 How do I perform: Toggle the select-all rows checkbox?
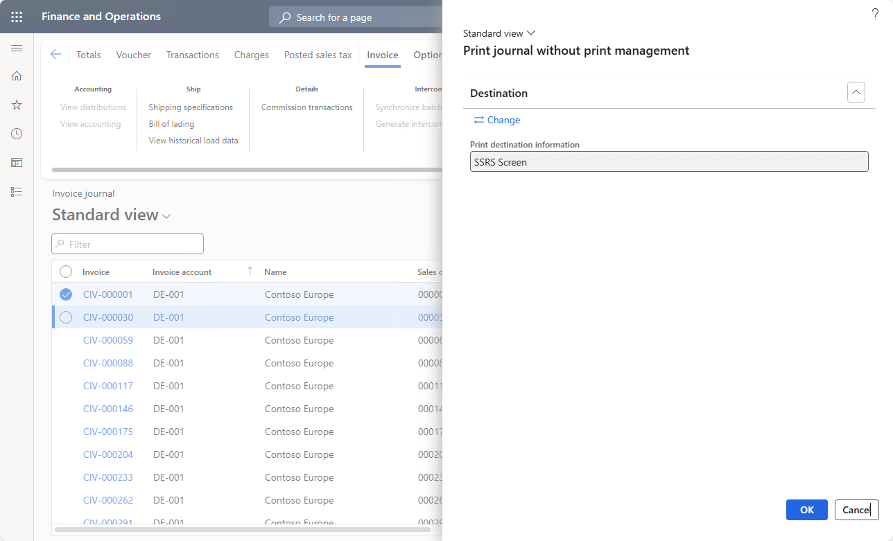[x=66, y=272]
